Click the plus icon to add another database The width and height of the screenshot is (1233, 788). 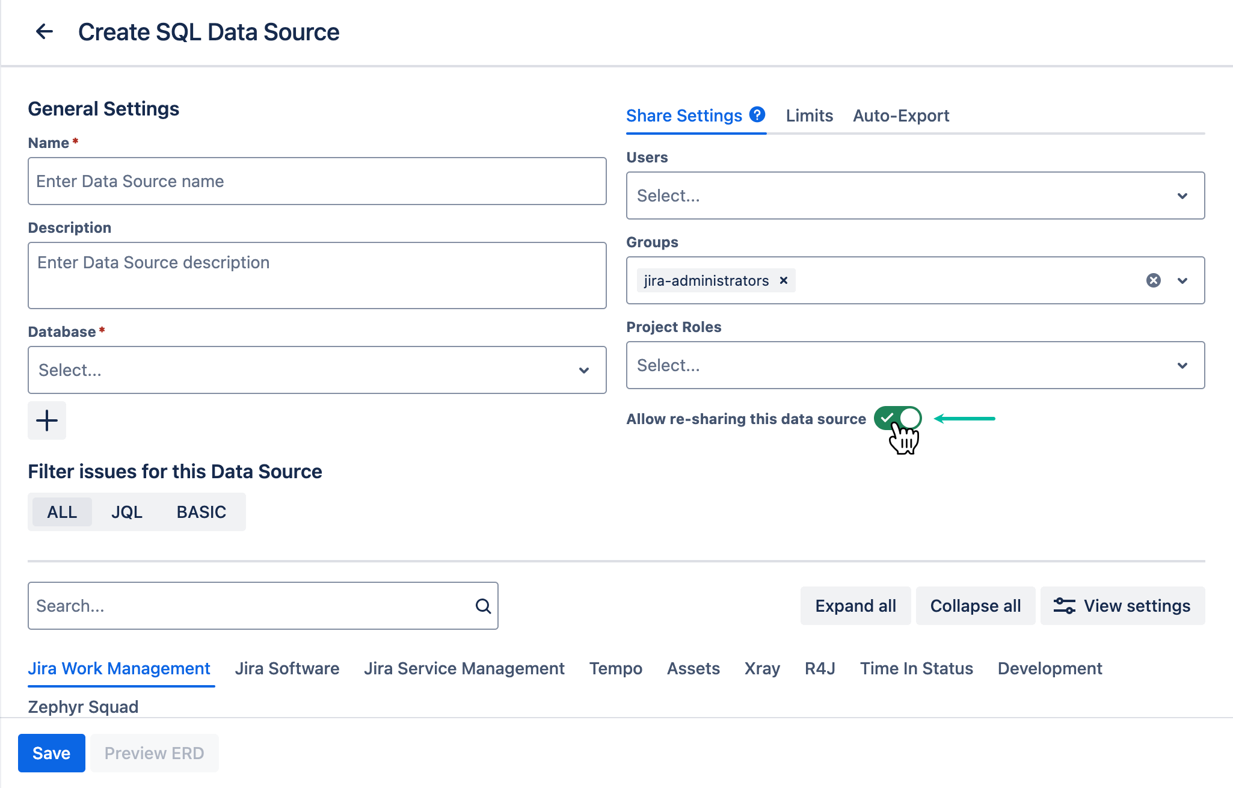pos(46,420)
